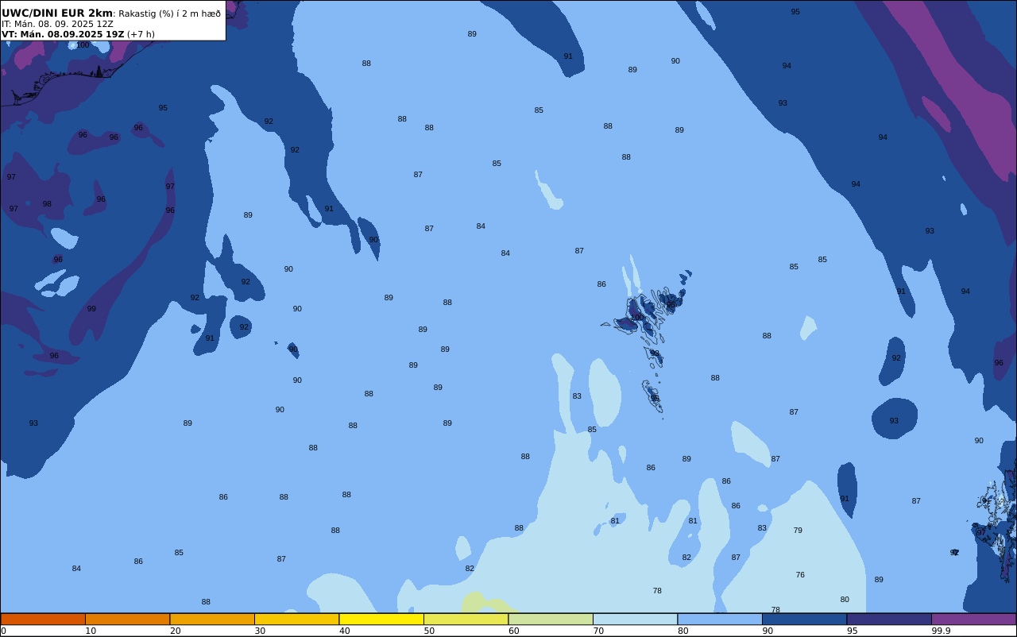This screenshot has width=1017, height=637.
Task: Click the light green 60–70 legend swatch
Action: pyautogui.click(x=551, y=619)
